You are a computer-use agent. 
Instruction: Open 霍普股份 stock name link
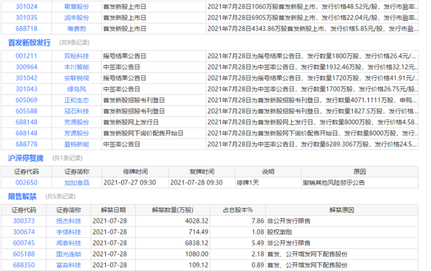(x=76, y=7)
